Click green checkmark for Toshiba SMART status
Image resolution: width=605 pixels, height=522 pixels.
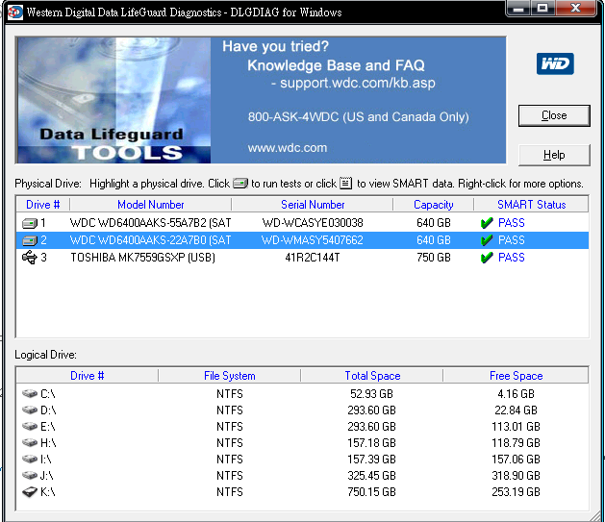(487, 257)
